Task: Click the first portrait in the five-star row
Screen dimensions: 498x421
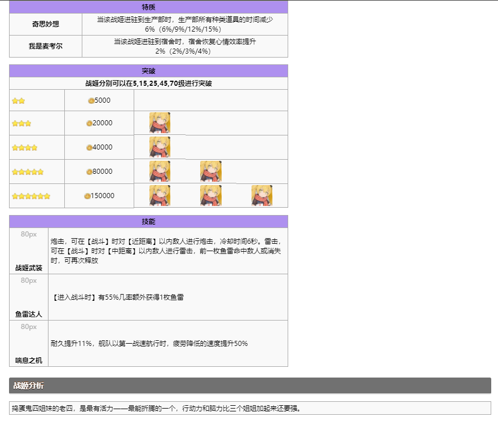Action: point(160,172)
